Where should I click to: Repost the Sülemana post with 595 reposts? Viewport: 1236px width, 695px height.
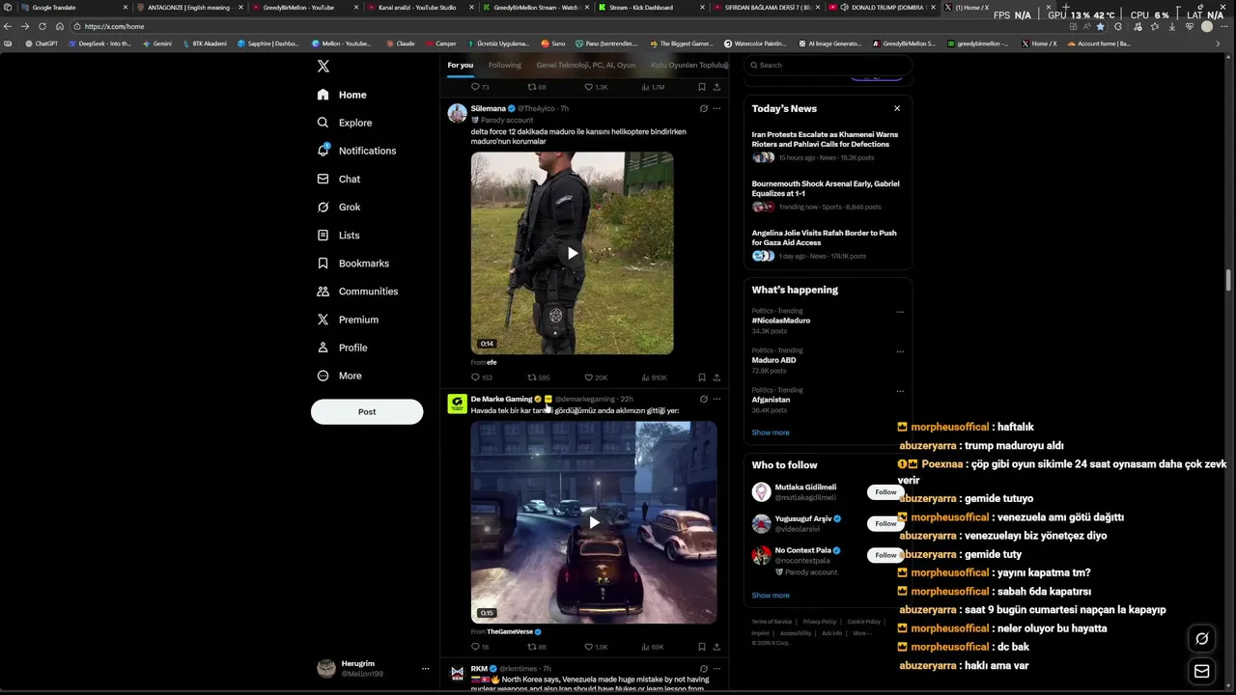coord(538,377)
